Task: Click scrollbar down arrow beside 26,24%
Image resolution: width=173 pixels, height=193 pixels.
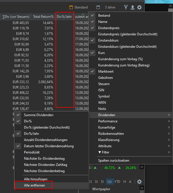Action: [x=142, y=168]
